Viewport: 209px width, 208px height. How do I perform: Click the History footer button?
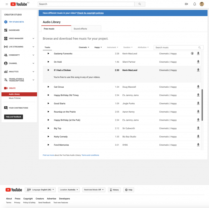click(x=114, y=190)
